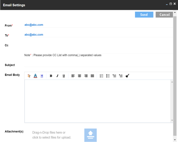
Task: Click into the Subject input field
Action: pos(99,65)
